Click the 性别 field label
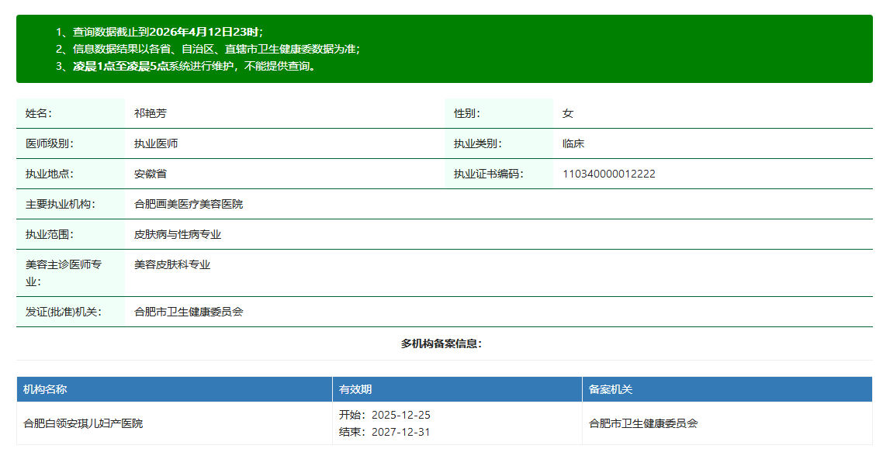 click(x=466, y=113)
